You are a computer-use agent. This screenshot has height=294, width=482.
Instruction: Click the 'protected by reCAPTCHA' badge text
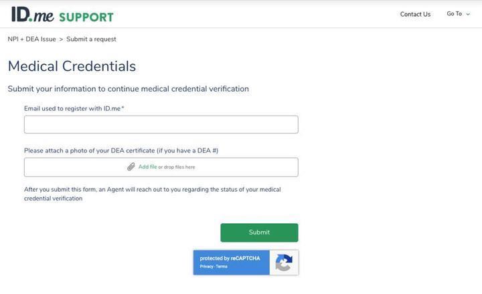pos(230,258)
